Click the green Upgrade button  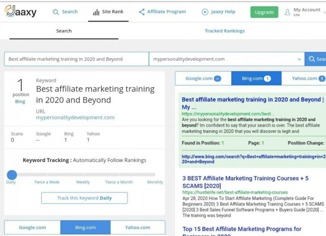pyautogui.click(x=264, y=12)
